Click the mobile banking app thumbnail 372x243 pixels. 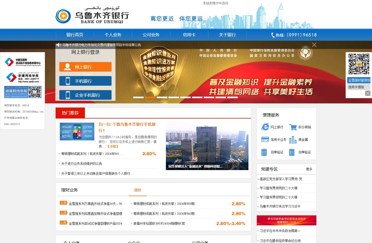point(77,132)
